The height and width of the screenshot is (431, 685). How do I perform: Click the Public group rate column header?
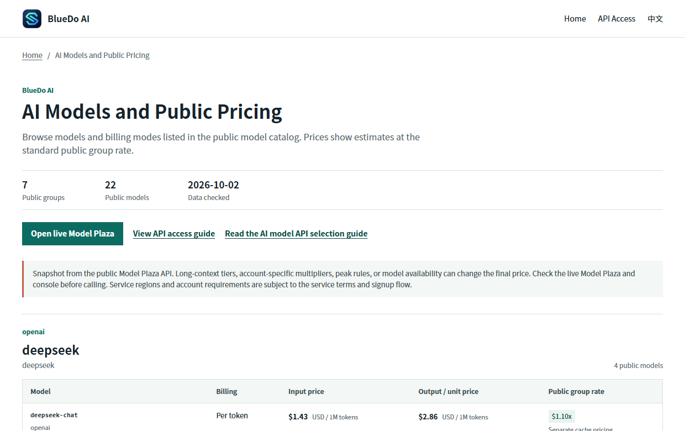[x=576, y=392]
